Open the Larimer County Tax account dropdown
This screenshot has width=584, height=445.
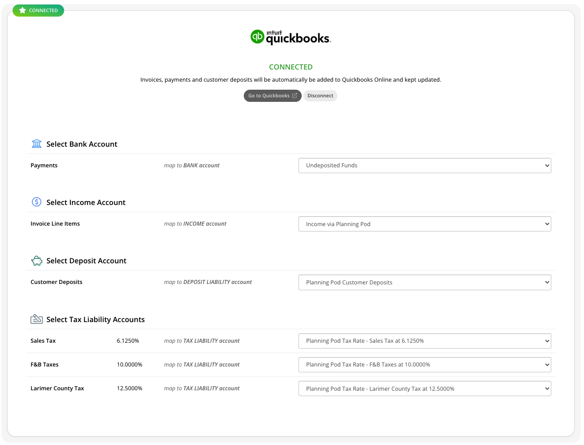pyautogui.click(x=424, y=388)
